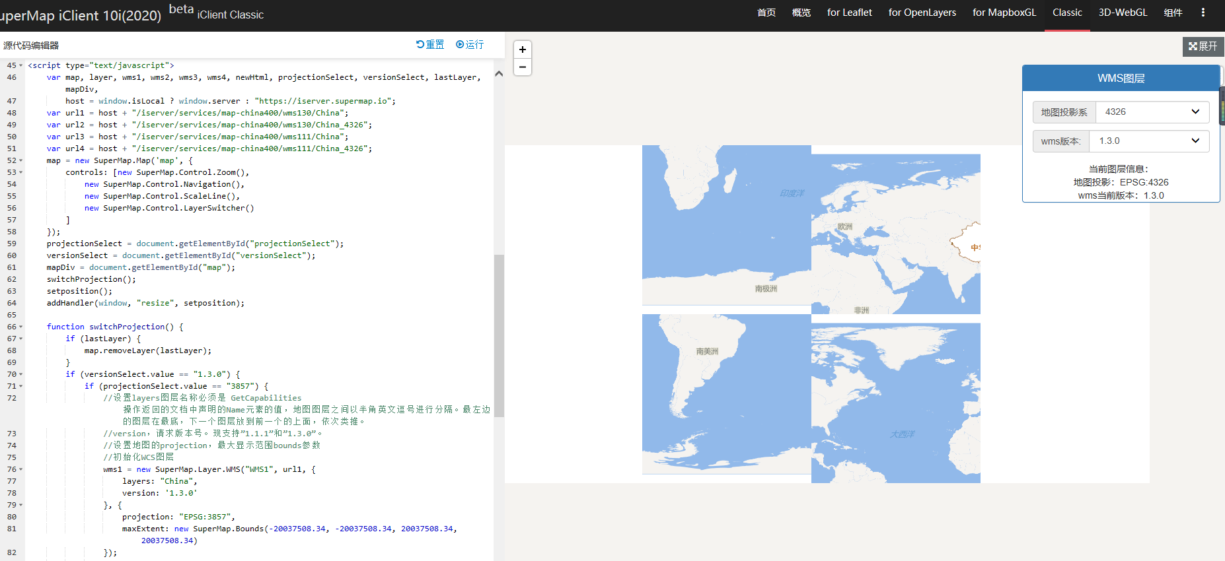Fold the options object at line 79

point(21,505)
